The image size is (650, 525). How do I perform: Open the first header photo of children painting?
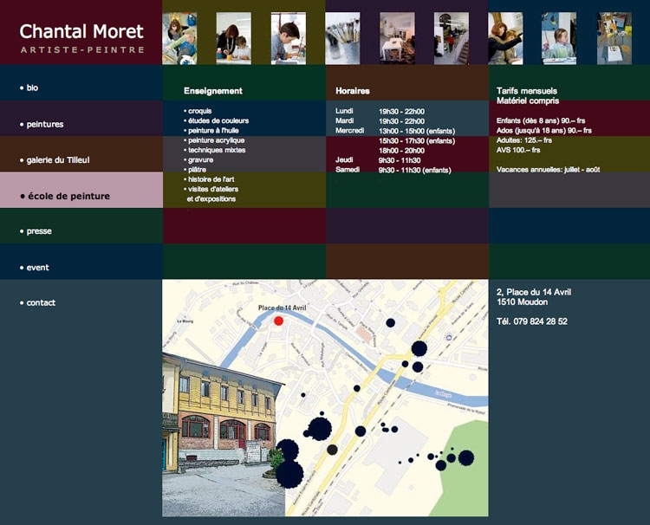point(179,38)
